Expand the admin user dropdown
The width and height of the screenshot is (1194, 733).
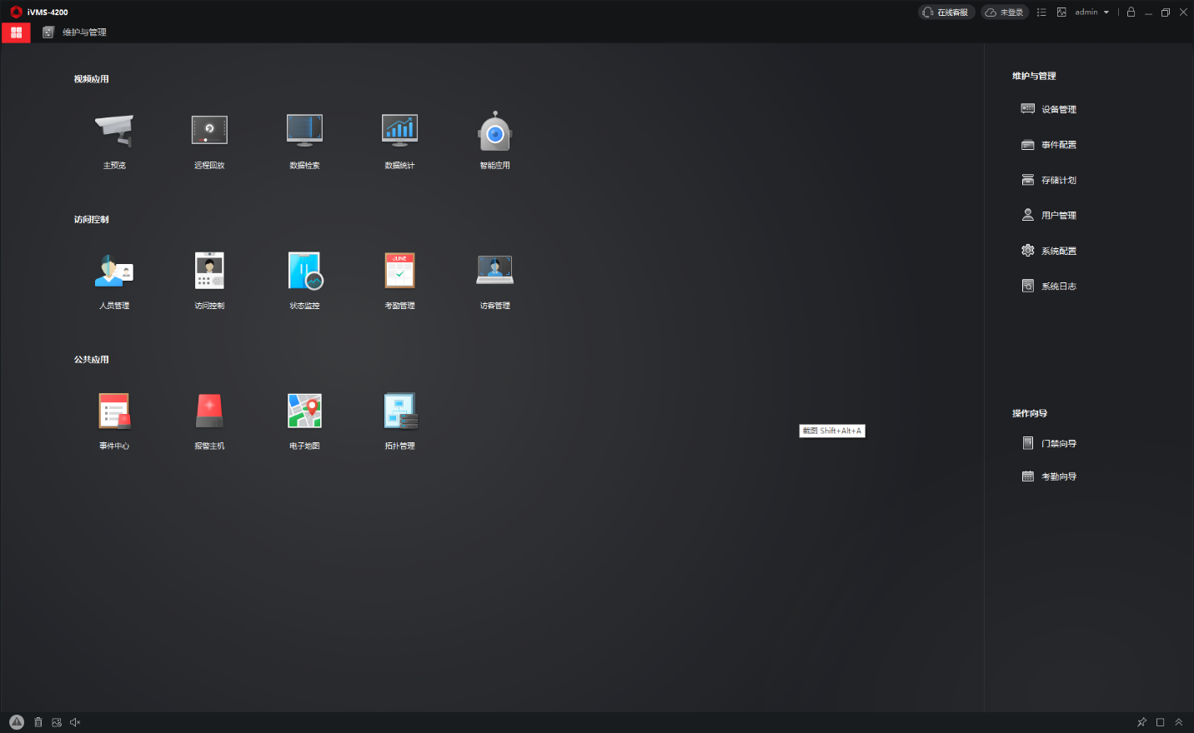[1091, 12]
